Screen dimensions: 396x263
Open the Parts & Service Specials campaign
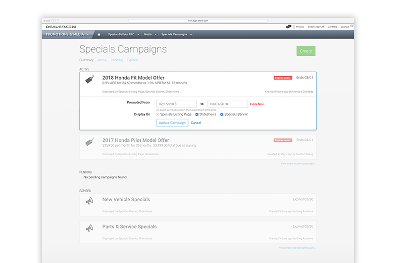(130, 227)
